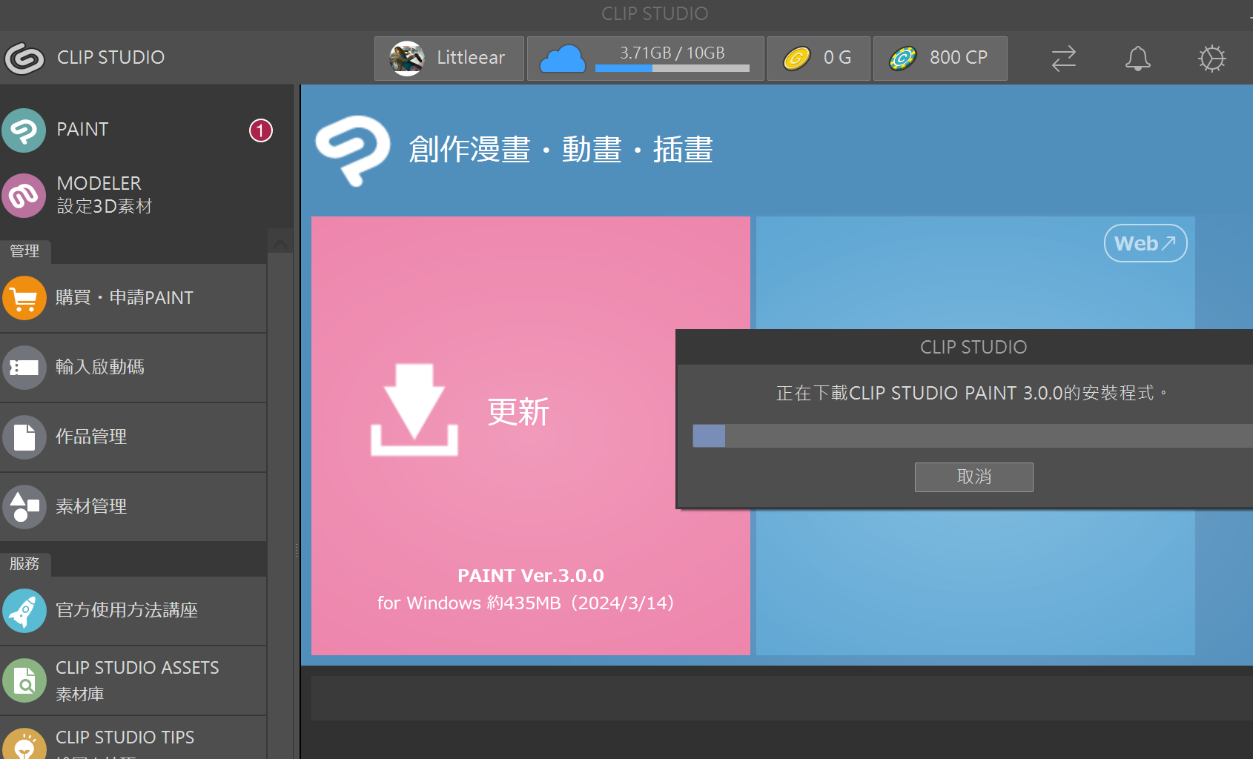Screen dimensions: 1253x759
Task: Click the Littleear account name
Action: [x=471, y=58]
